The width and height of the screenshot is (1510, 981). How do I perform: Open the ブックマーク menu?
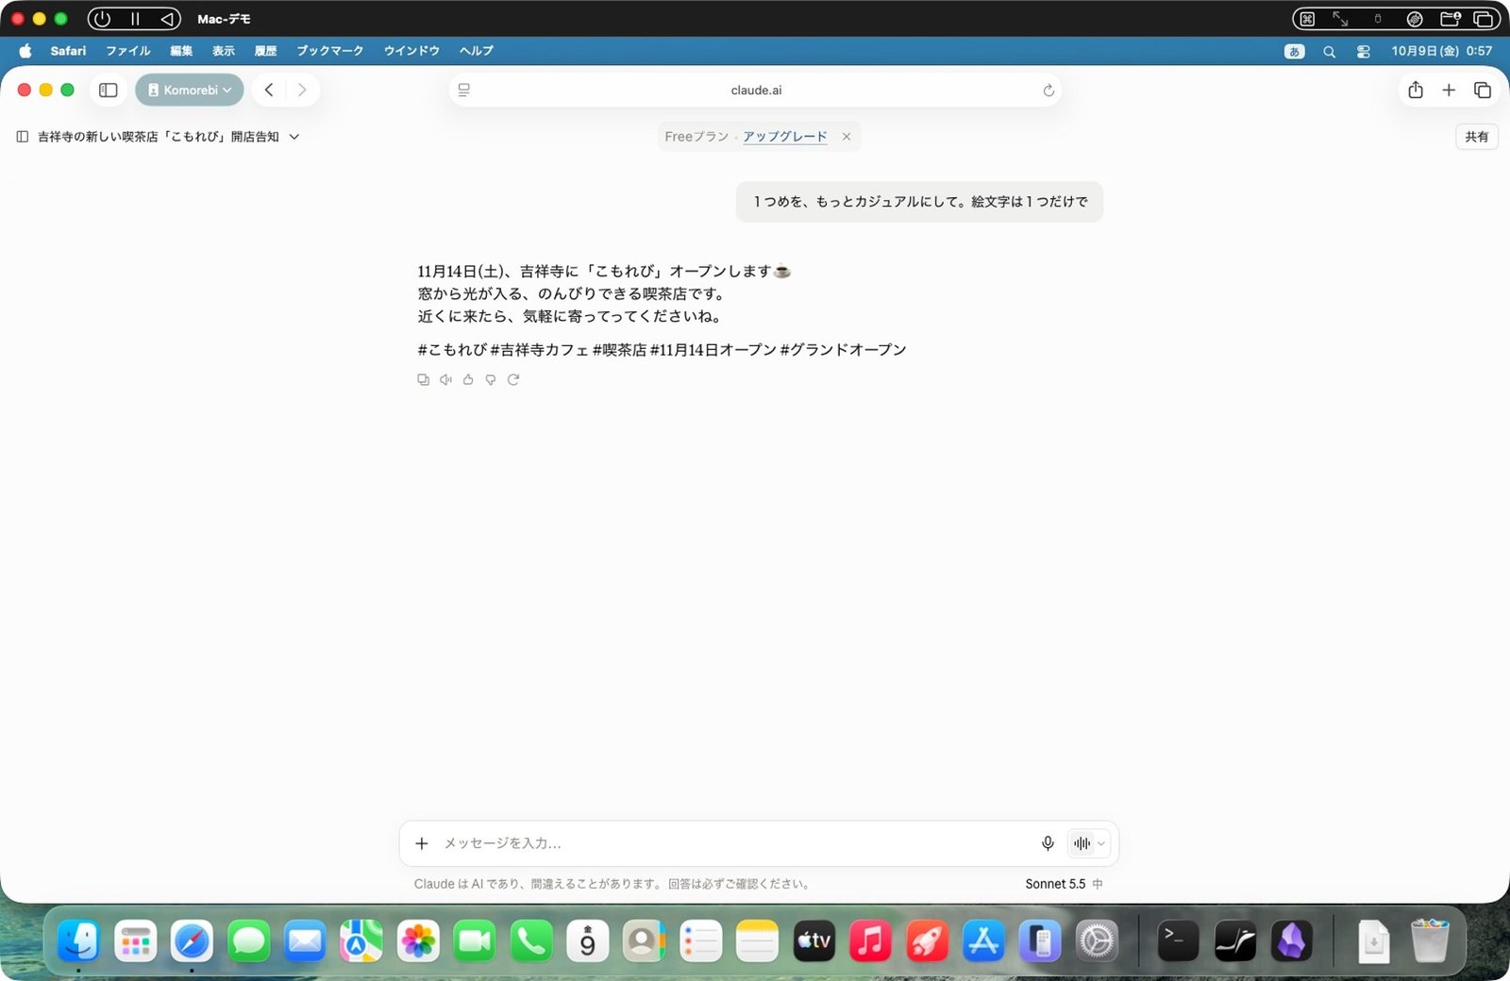[x=330, y=51]
